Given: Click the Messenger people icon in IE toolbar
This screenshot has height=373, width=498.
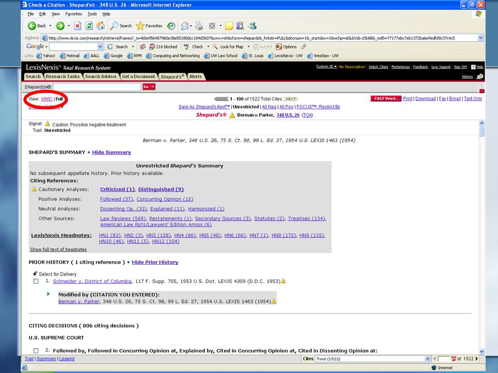Looking at the screenshot, I should [x=253, y=26].
